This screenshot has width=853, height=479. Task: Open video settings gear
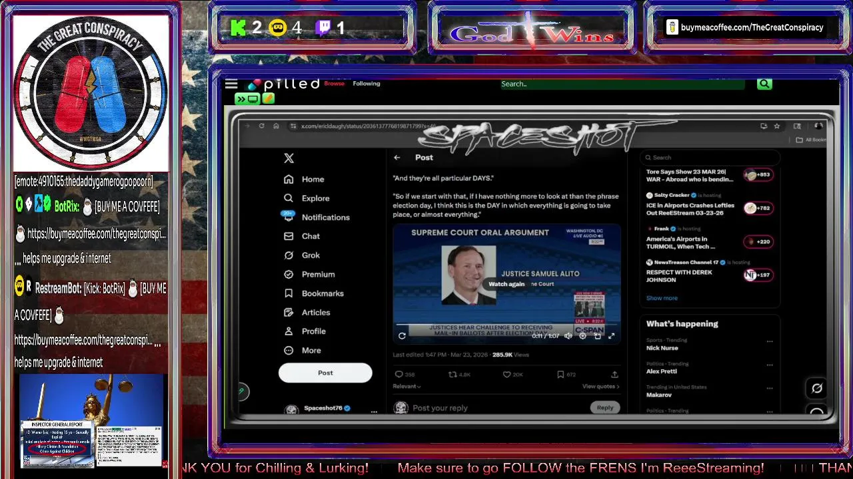(582, 336)
